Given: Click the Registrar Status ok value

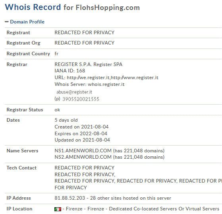Looking at the screenshot, I should coord(57,110).
